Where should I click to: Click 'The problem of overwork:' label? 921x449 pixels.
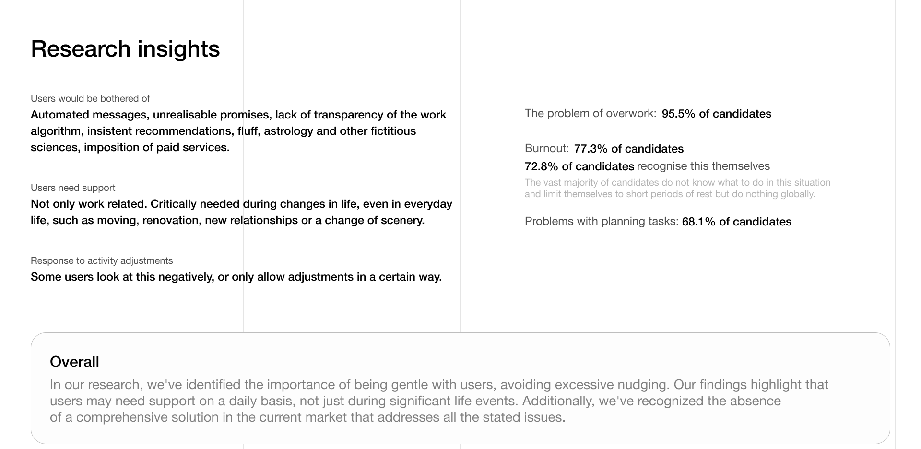[590, 113]
